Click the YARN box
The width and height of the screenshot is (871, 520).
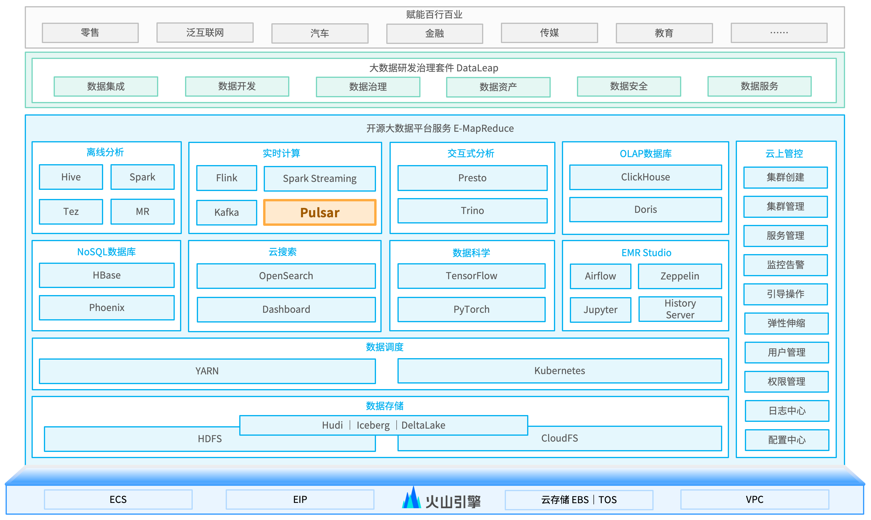tap(207, 371)
